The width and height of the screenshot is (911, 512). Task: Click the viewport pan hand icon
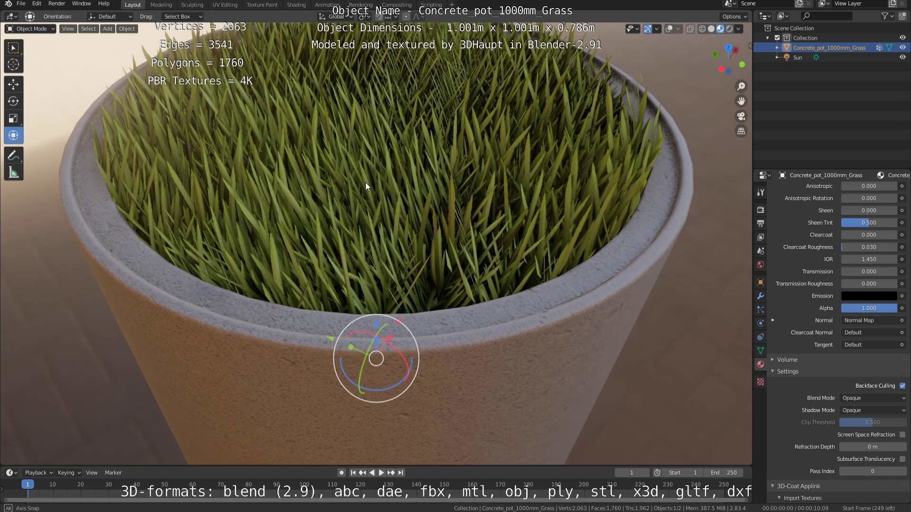tap(741, 101)
